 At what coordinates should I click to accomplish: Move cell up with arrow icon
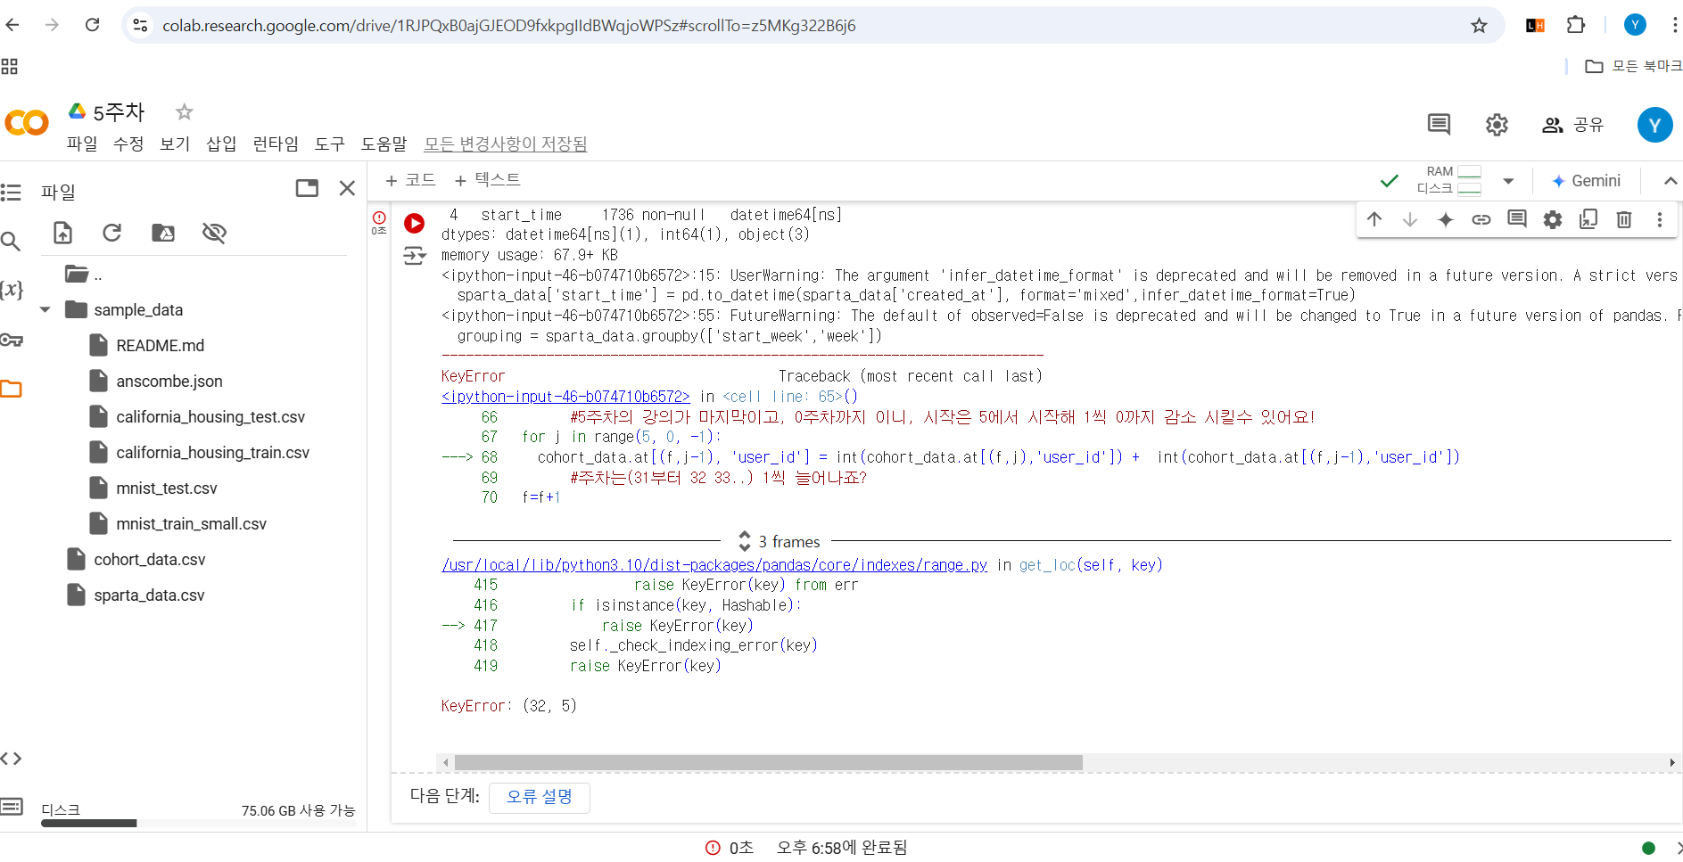(x=1374, y=219)
